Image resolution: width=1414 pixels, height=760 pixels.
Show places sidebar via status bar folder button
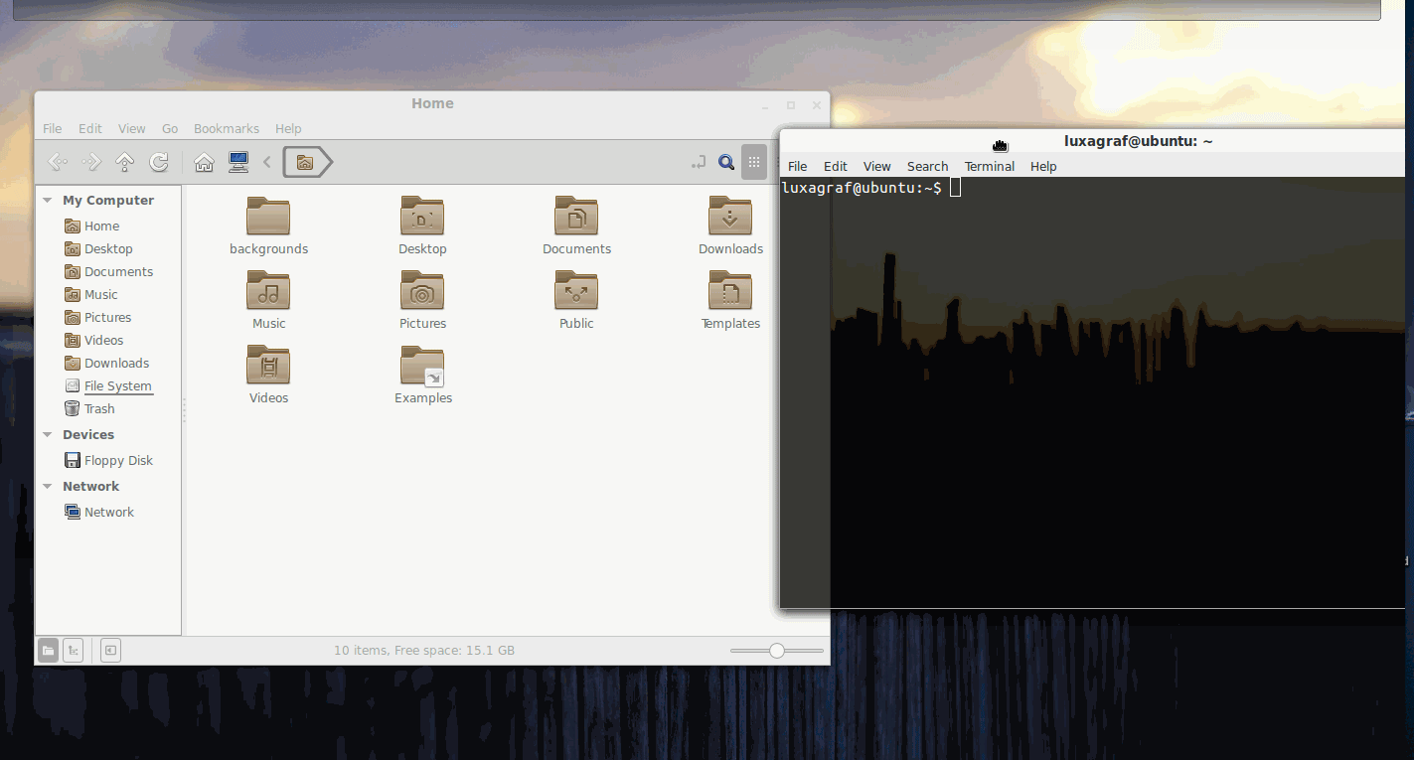(48, 651)
